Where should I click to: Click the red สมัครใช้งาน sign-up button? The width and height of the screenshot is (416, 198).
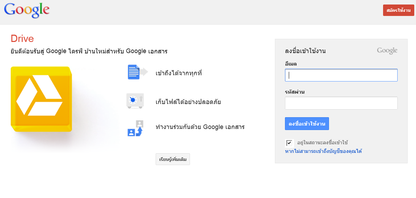click(398, 10)
